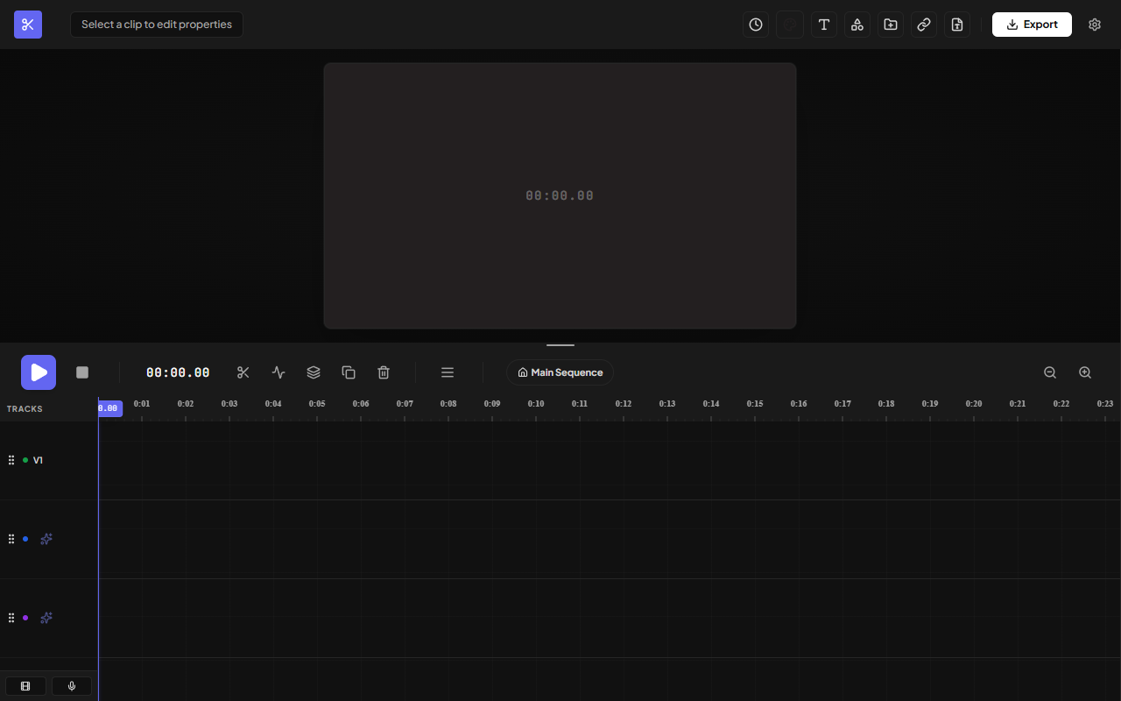1121x701 pixels.
Task: Click the V1 track drag handle
Action: [x=11, y=460]
